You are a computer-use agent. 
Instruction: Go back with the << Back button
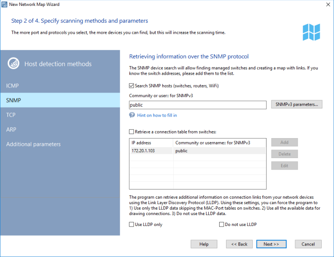pos(239,244)
